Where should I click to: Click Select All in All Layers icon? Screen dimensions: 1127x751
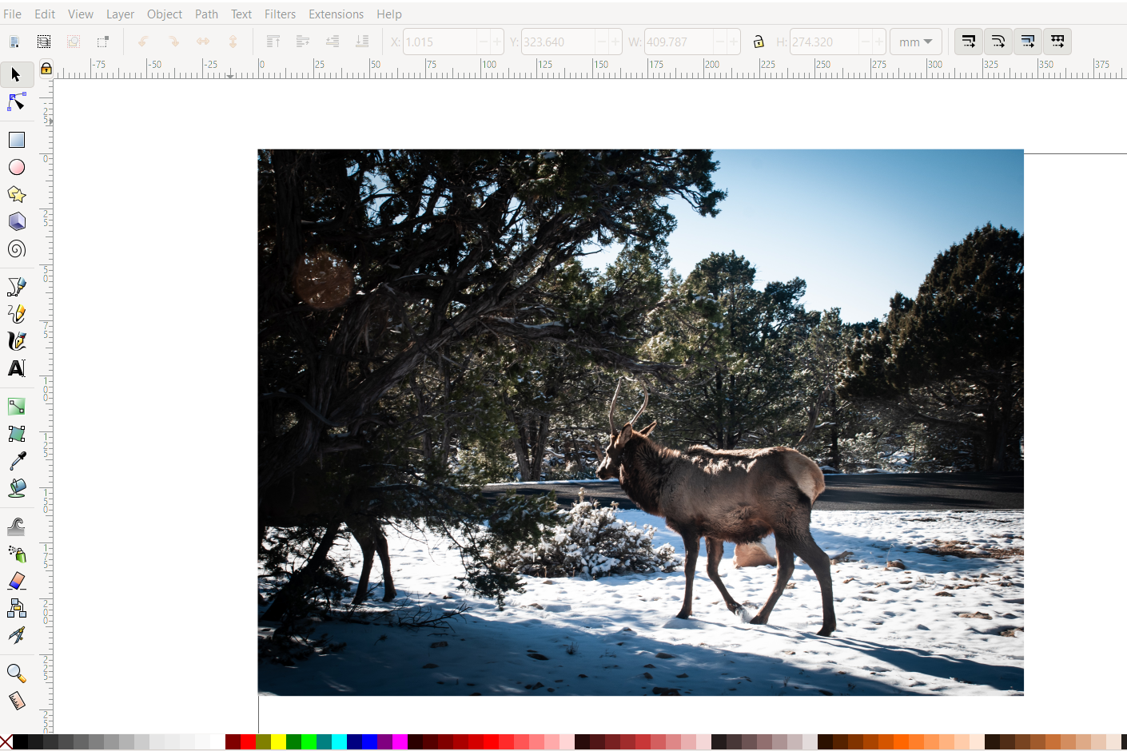click(x=44, y=42)
